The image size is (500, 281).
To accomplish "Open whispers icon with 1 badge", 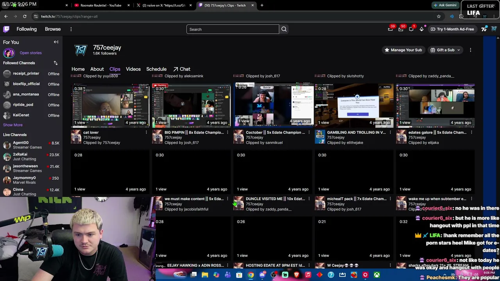I will point(411,29).
